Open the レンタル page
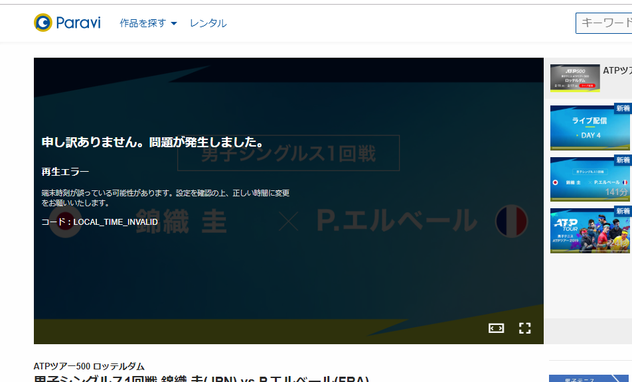Image resolution: width=632 pixels, height=382 pixels. [208, 23]
